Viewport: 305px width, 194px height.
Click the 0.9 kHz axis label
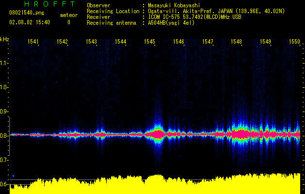pos(4,112)
